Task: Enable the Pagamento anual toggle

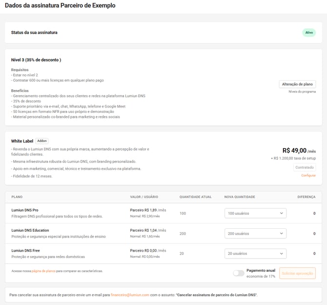Action: (x=238, y=273)
